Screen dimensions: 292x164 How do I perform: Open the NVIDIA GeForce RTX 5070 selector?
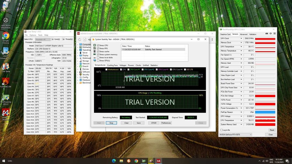[x=236, y=135]
